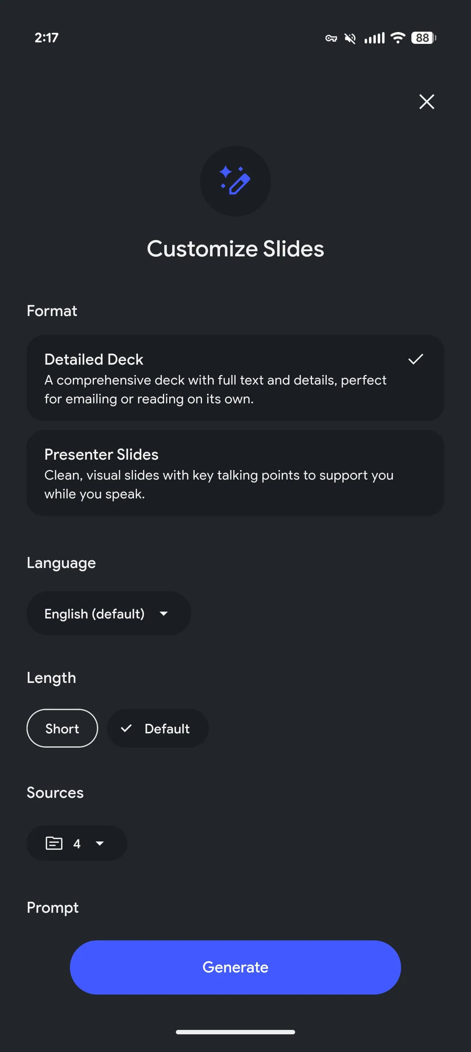
Task: Tap the sources document icon
Action: click(54, 843)
